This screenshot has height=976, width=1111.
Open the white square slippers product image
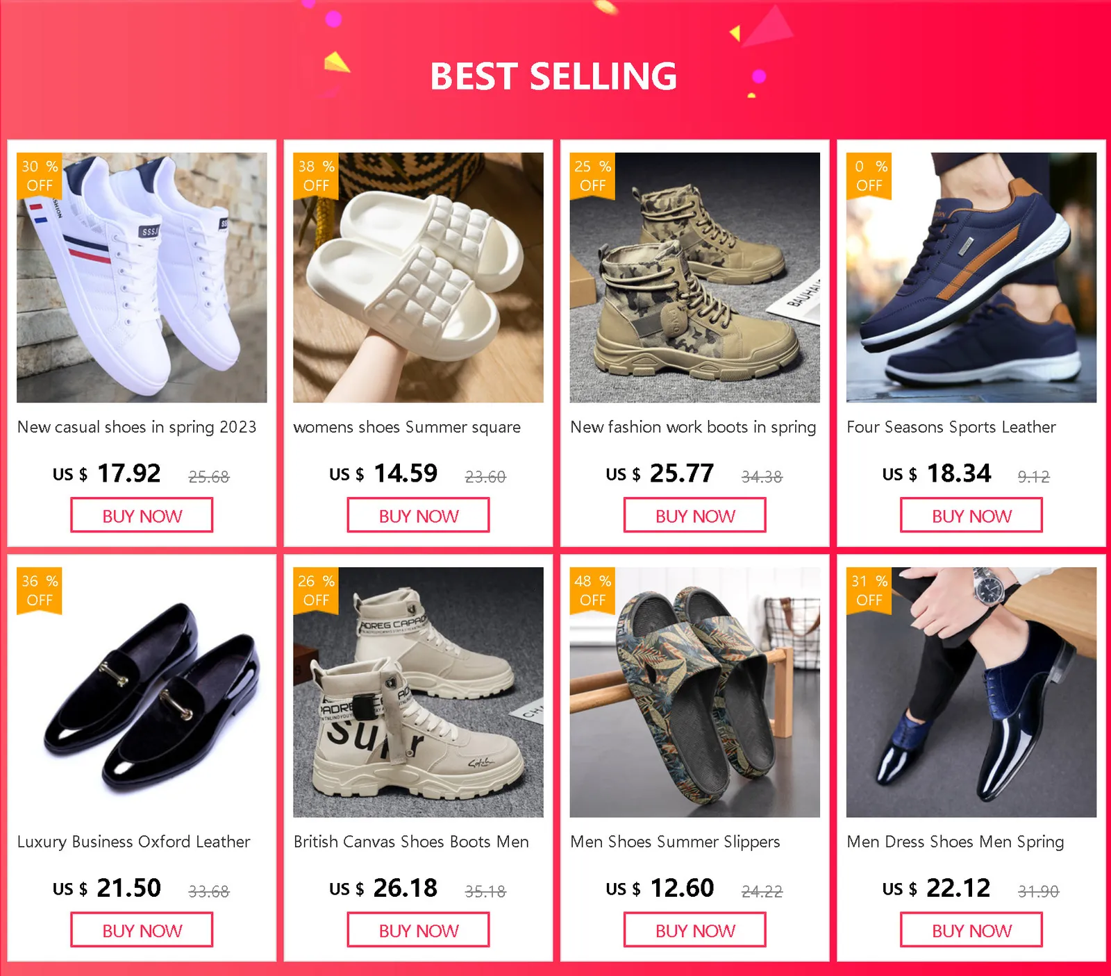418,278
